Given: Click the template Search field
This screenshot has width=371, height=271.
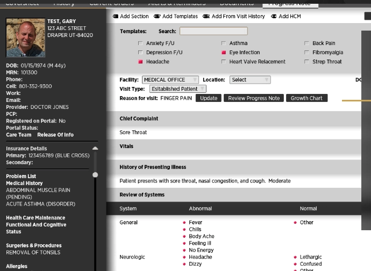Looking at the screenshot, I should pos(213,31).
